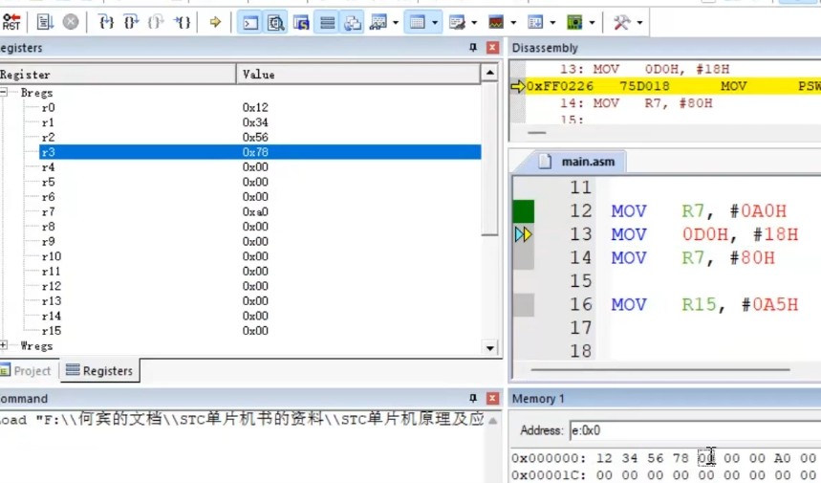
Task: Toggle the Command window button
Action: coord(250,21)
